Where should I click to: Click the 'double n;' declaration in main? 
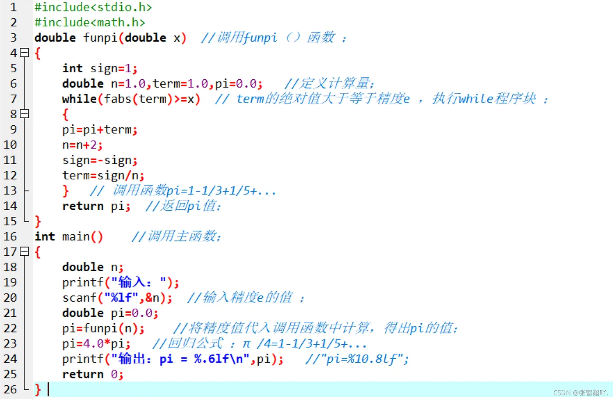[x=93, y=267]
